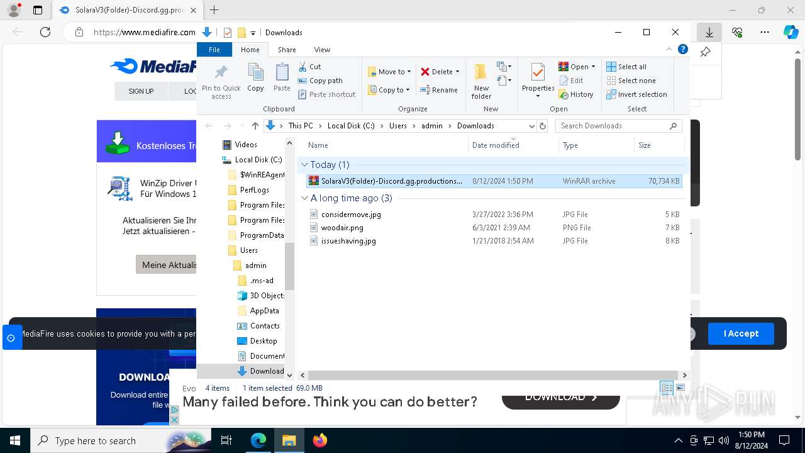Click Pin to Quick access icon
Viewport: 805px width, 453px height.
tap(221, 82)
